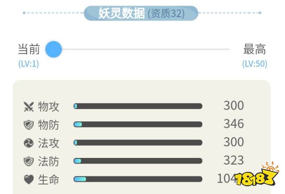Click the heart icon beside 生命
The width and height of the screenshot is (285, 194).
tap(28, 180)
